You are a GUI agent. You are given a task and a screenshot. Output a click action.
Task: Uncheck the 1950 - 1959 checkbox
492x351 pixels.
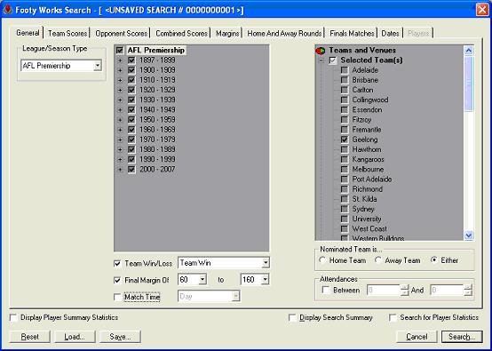coord(131,120)
